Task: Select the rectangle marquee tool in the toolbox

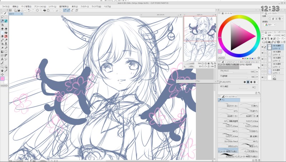Action: (x=6, y=17)
